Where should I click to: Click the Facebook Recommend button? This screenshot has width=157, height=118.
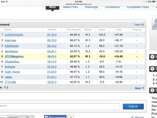click(55, 117)
